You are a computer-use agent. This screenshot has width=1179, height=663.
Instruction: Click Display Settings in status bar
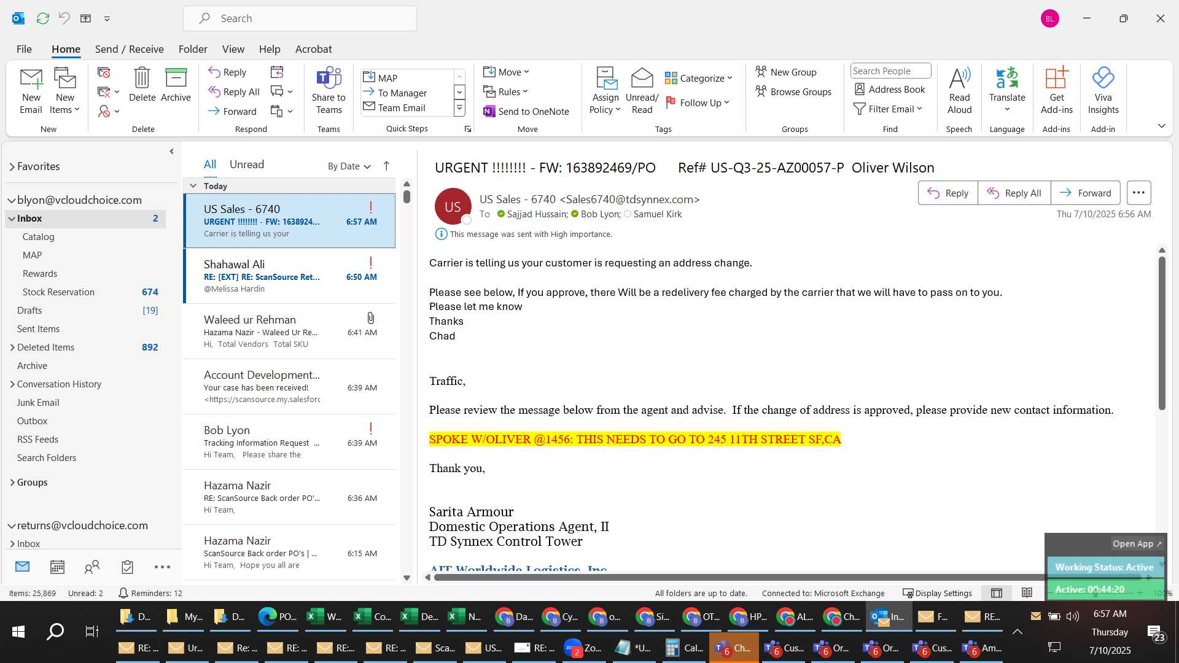point(937,593)
